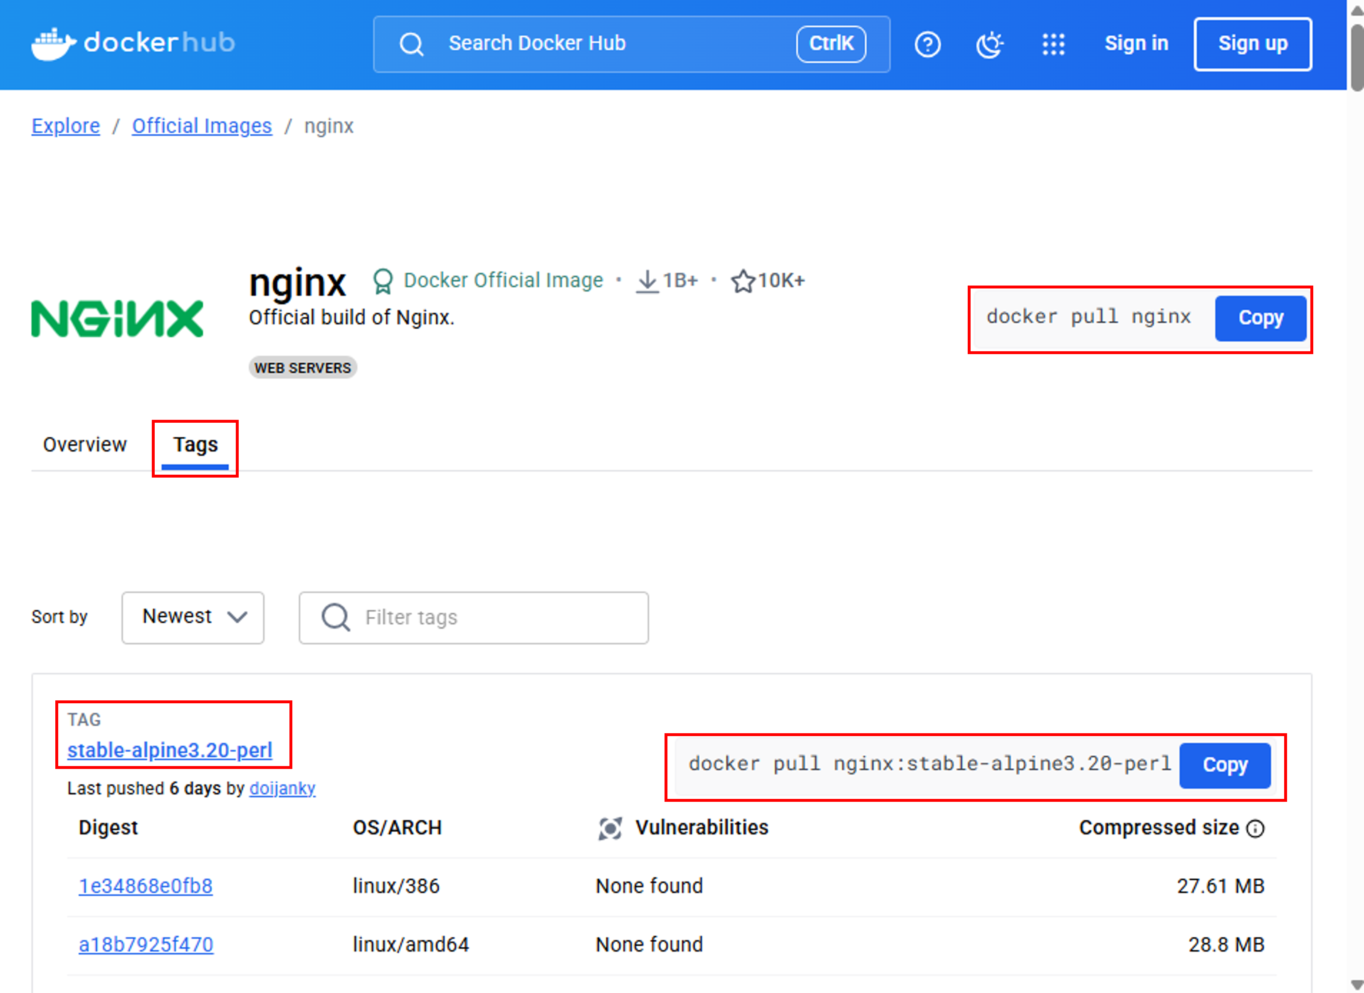Click the star icon near 10K+
Viewport: 1364px width, 993px height.
744,281
